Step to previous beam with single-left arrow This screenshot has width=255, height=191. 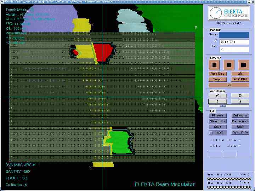[x=217, y=102]
